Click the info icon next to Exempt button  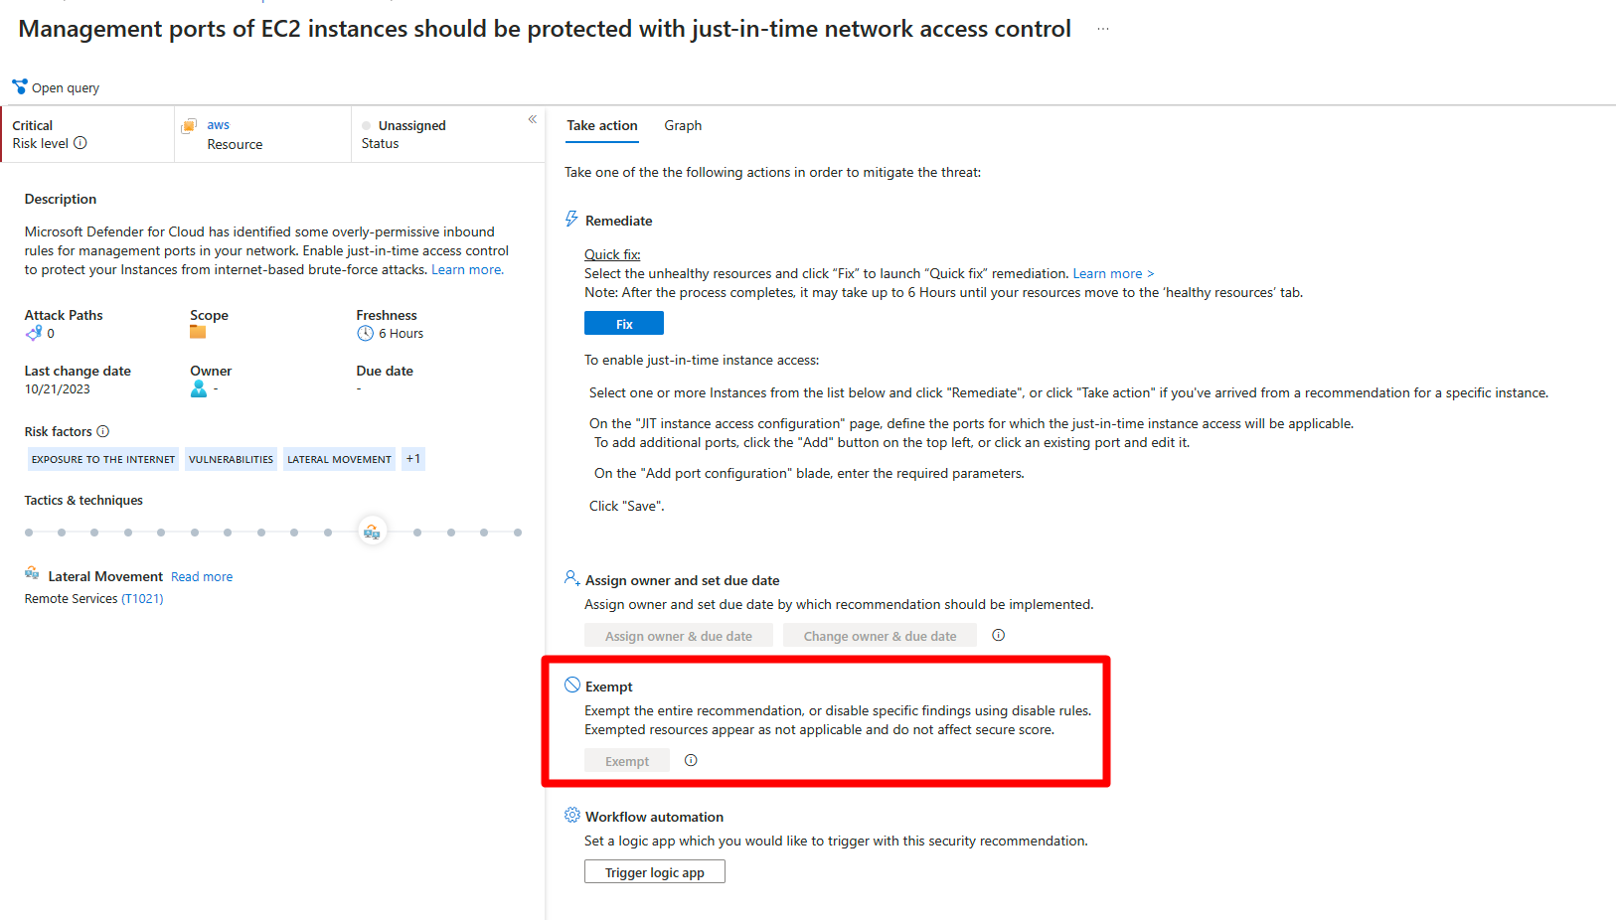pos(691,760)
